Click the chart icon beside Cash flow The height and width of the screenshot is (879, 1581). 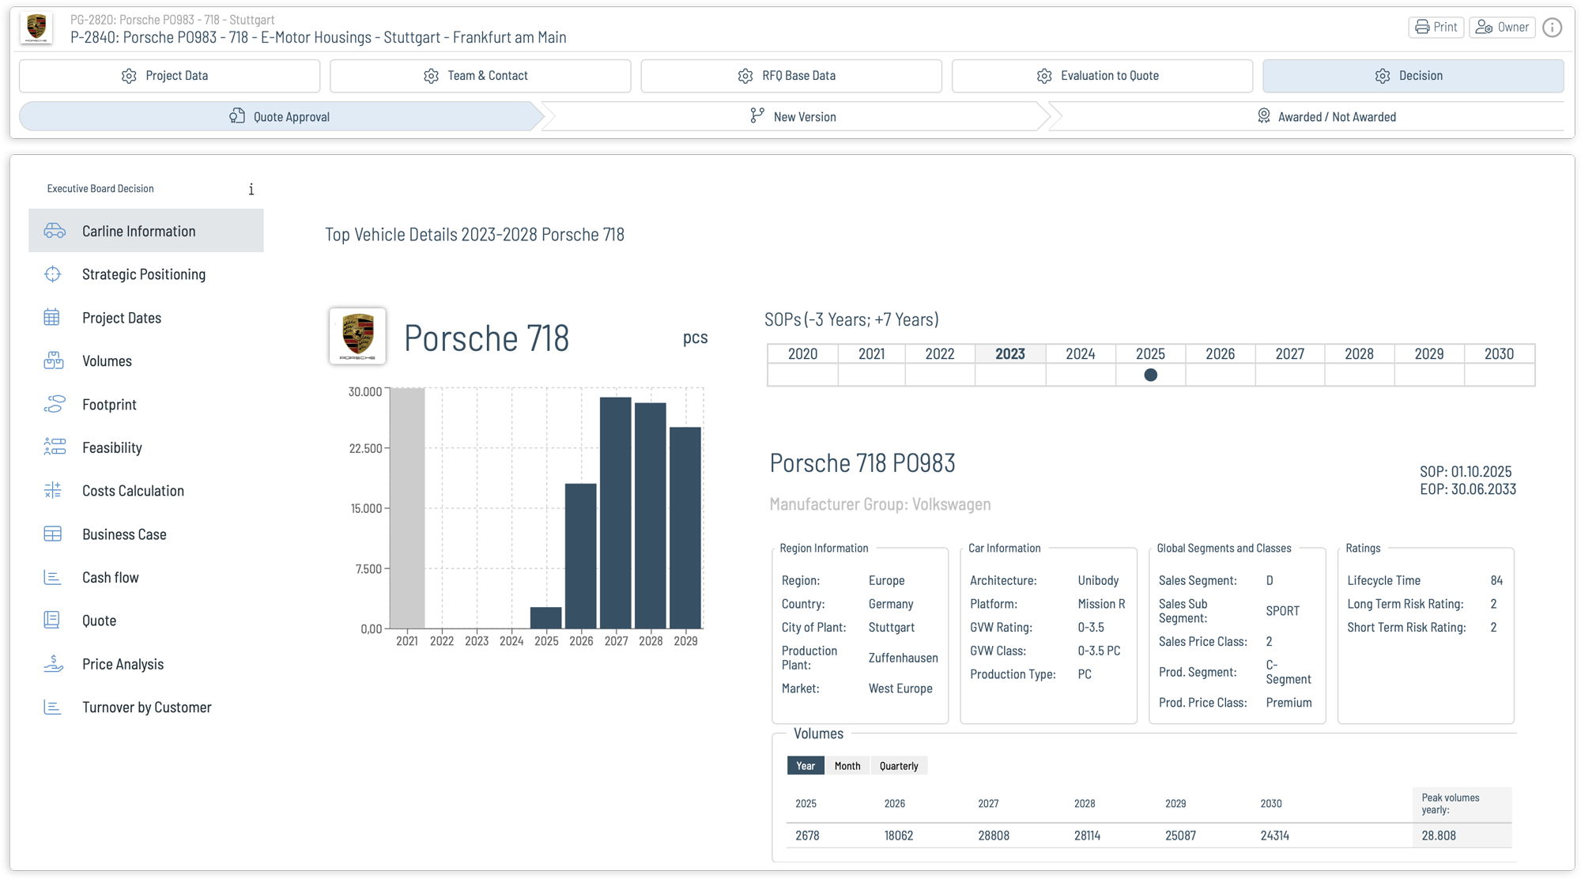52,578
